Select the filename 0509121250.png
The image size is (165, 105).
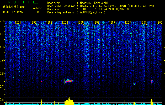pyautogui.click(x=13, y=7)
